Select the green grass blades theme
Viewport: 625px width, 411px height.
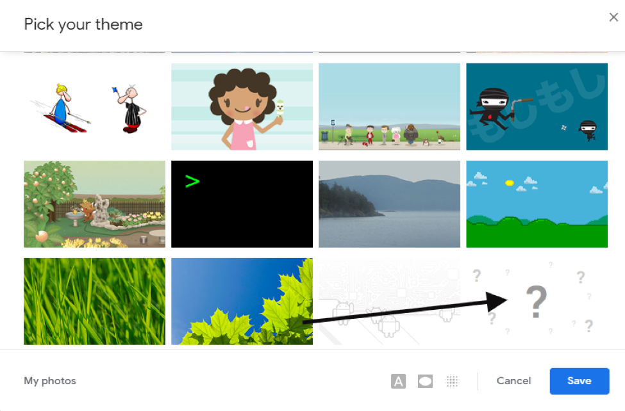click(94, 302)
